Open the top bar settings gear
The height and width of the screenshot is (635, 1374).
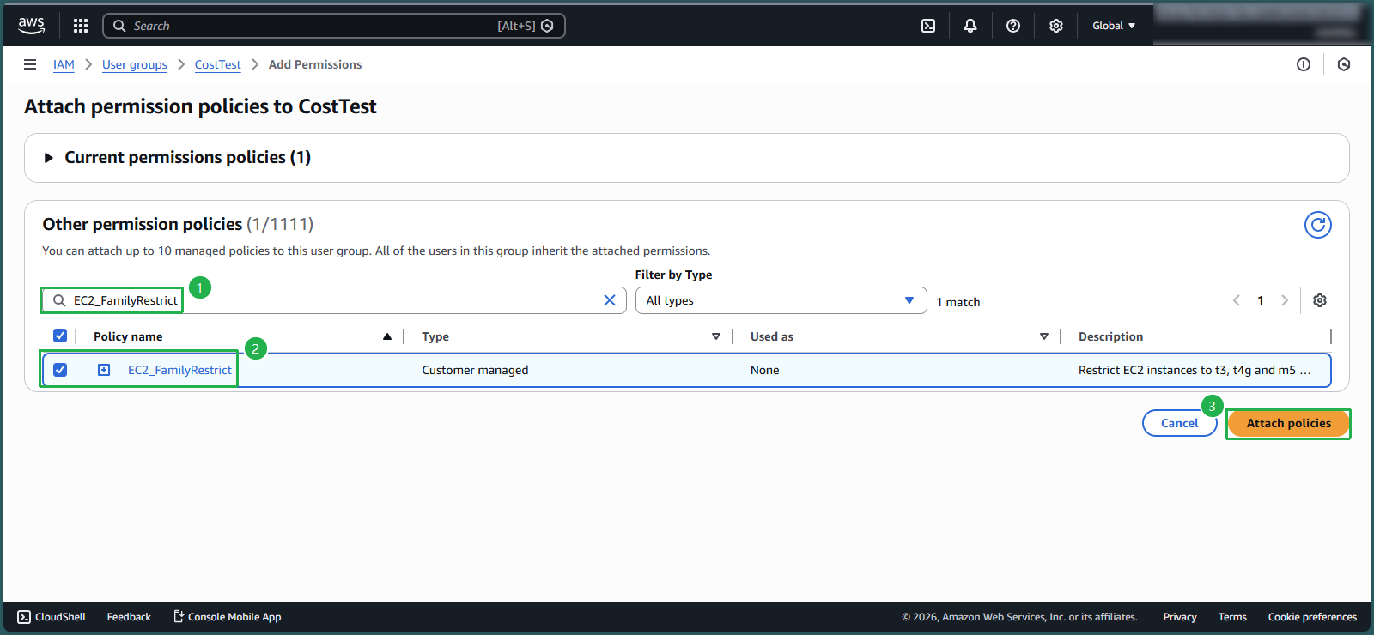[1056, 26]
